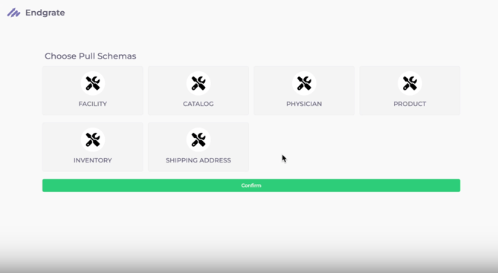Click the Shipping Address tools icon

[x=198, y=139]
